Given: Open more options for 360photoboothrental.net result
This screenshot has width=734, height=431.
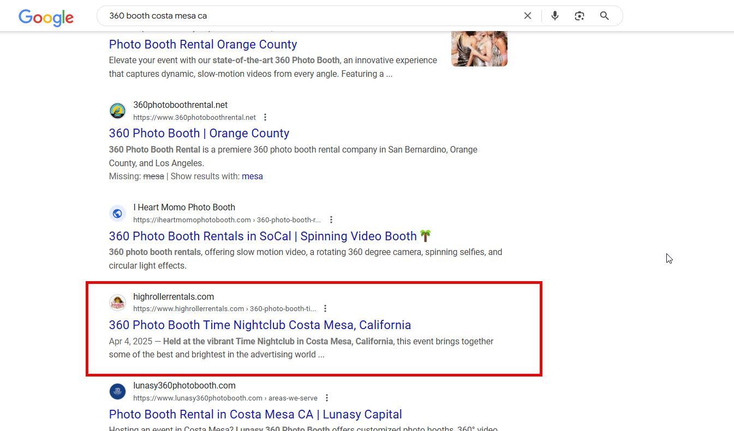Looking at the screenshot, I should coord(265,117).
